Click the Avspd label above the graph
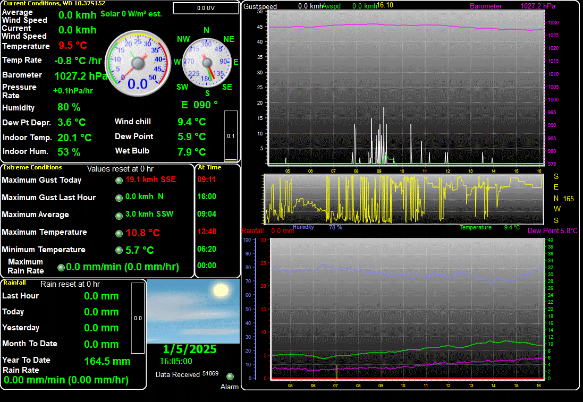Viewport: 583px width, 402px height. (331, 6)
